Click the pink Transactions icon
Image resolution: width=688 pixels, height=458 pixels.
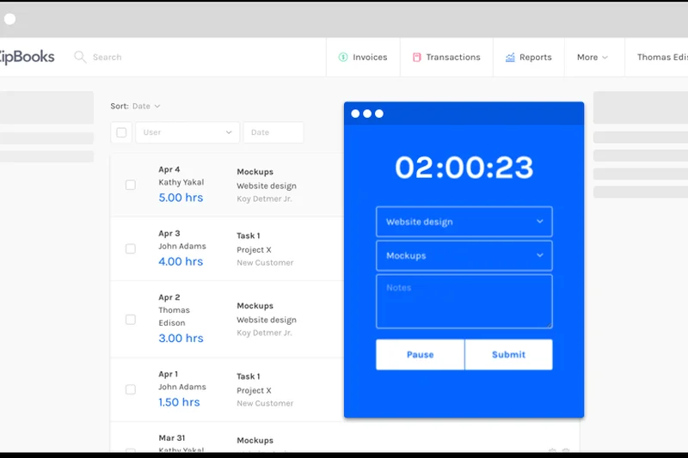click(417, 58)
